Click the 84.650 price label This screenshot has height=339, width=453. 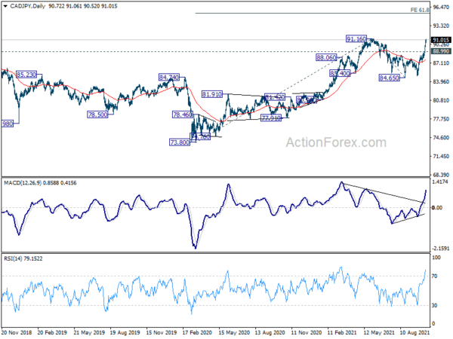pos(390,78)
